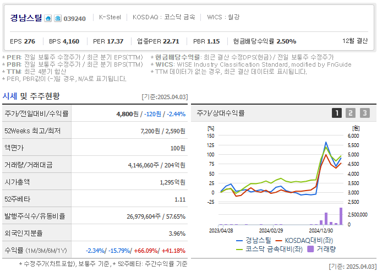
Task: Open the company homepage icon beside 경남스틸
Action: pos(48,18)
